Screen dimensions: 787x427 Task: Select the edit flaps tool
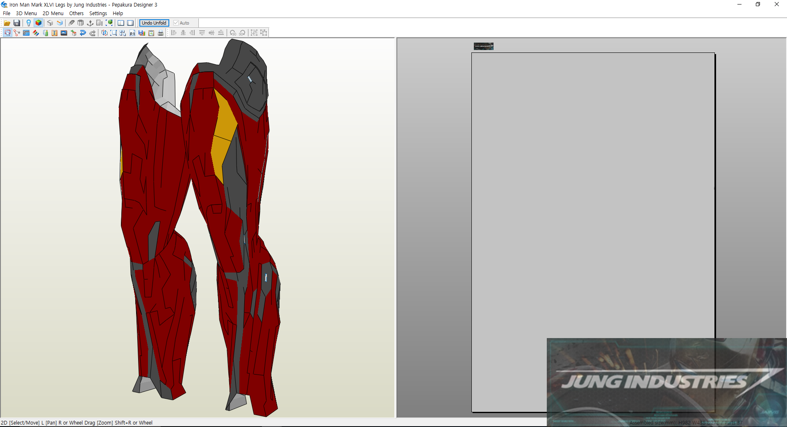click(x=45, y=33)
